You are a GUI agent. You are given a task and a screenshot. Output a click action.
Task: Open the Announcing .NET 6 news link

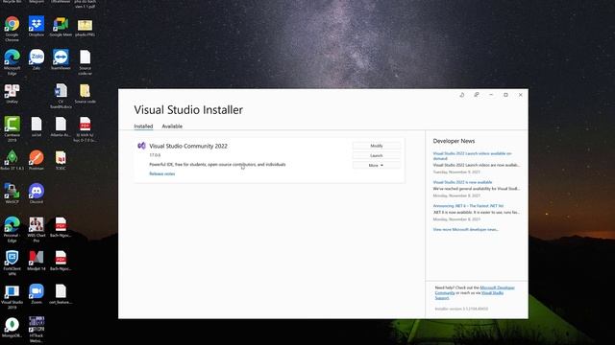pos(468,205)
